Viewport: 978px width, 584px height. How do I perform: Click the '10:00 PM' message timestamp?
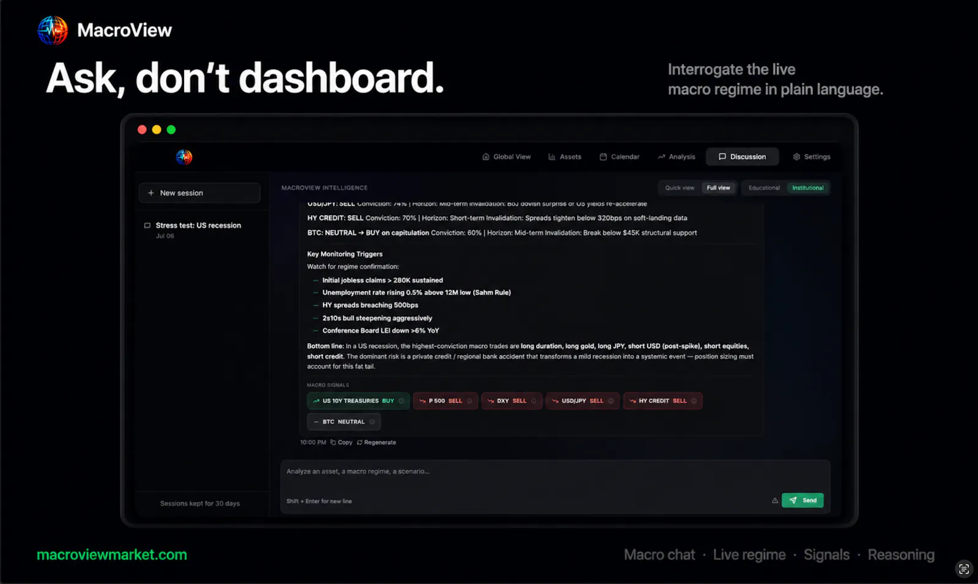[313, 443]
